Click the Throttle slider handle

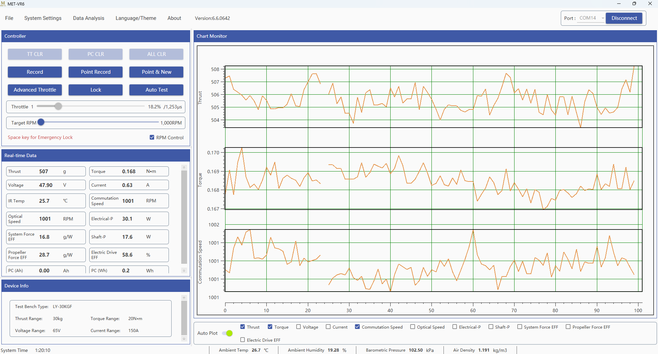58,106
